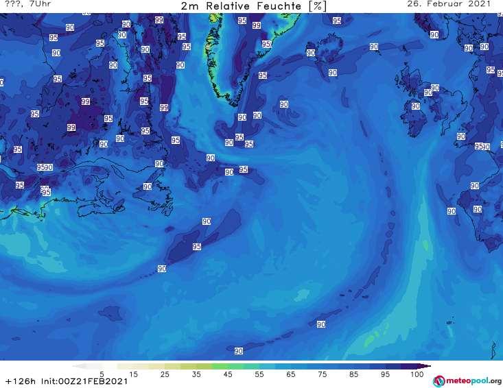Select the map title '2m Relative Feuchte [%]'
The image size is (503, 388).
(253, 6)
